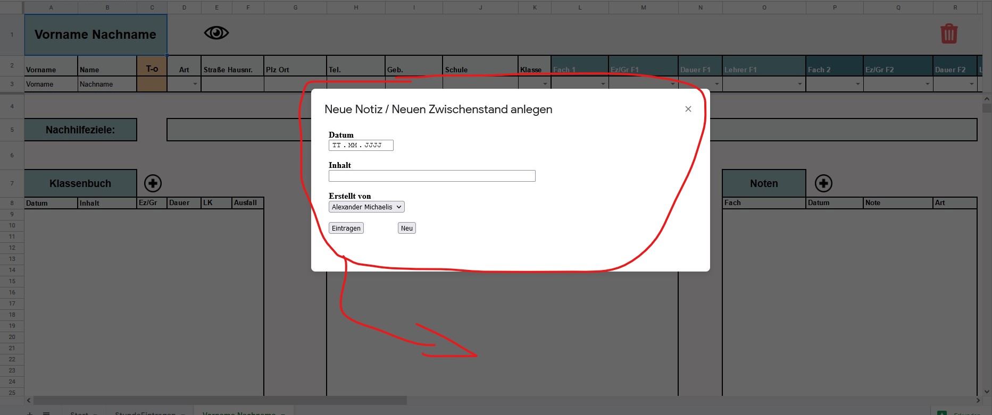Image resolution: width=992 pixels, height=415 pixels.
Task: Click the empty Nachhilfeziele text box in row 5
Action: (x=572, y=130)
